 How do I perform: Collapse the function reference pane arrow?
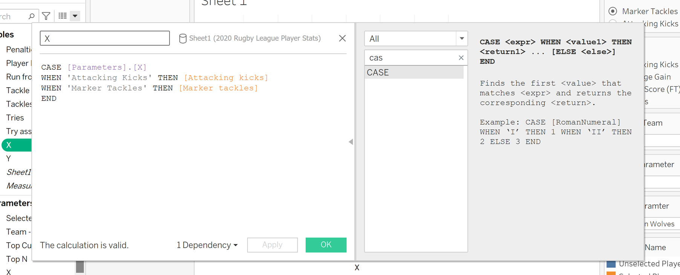[351, 142]
